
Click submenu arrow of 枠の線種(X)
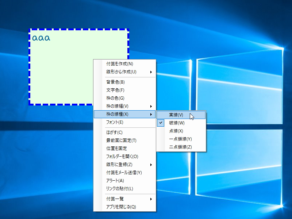click(x=151, y=114)
